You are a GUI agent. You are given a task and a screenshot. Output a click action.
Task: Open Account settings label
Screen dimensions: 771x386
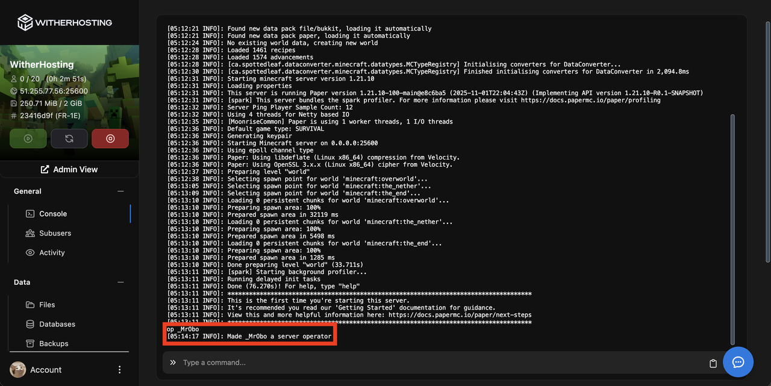click(x=46, y=370)
